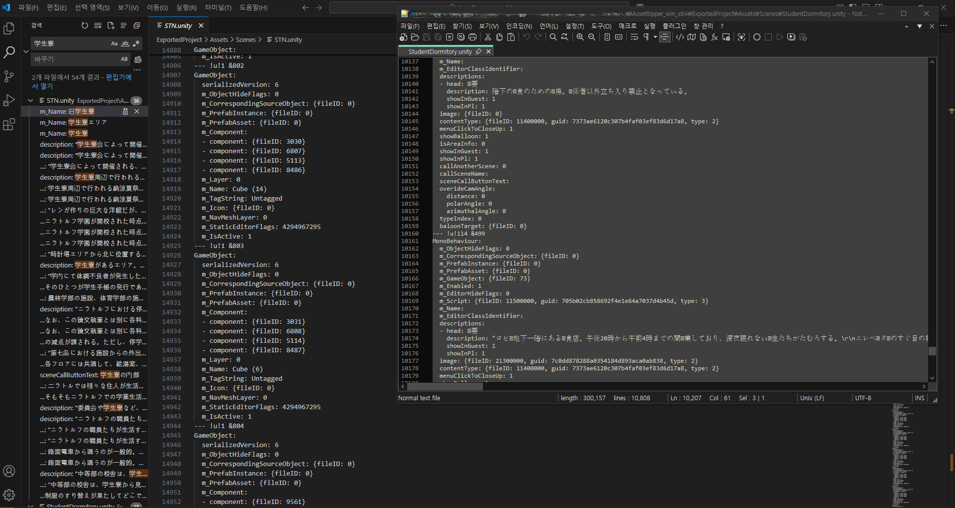
Task: Open Unix (LF) line ending selector in status bar
Action: click(812, 398)
